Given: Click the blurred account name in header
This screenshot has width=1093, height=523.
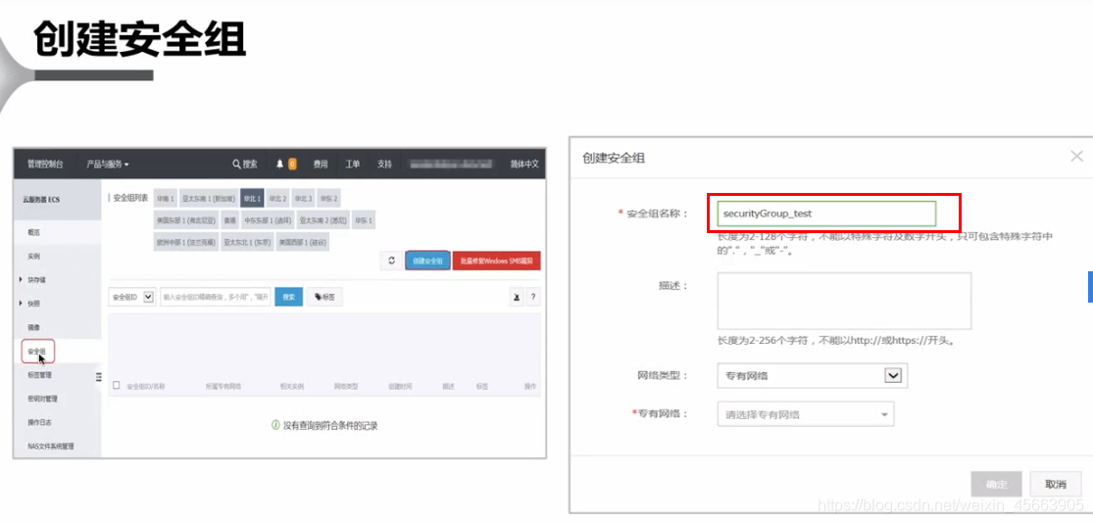Looking at the screenshot, I should point(452,165).
